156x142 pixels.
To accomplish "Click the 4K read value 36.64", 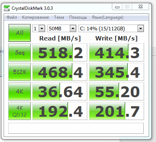I will (60, 91).
